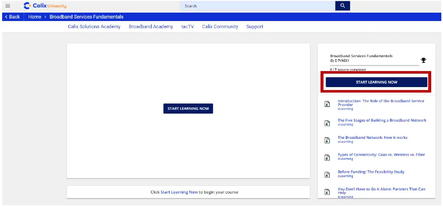This screenshot has height=207, width=443.
Task: Open You Don't Have to Go it Alone lesson
Action: tap(381, 191)
